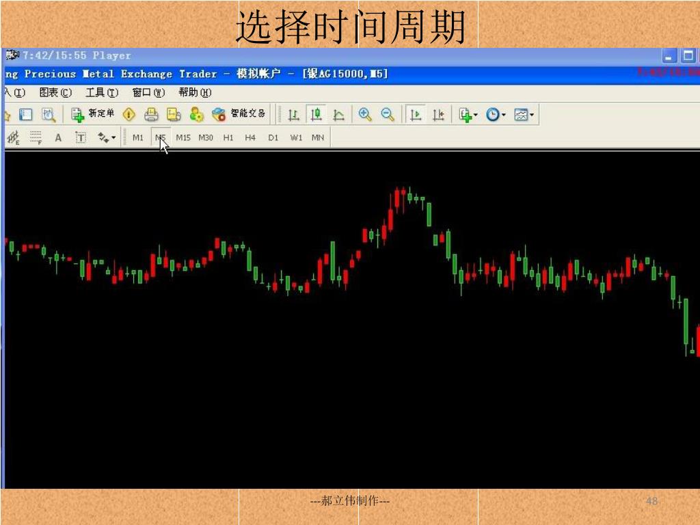Select the W1 weekly timeframe
The image size is (700, 525).
point(296,137)
